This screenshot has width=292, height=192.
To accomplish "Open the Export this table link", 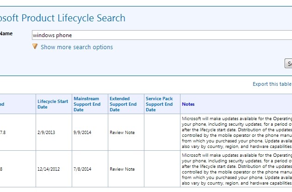I will (x=273, y=84).
